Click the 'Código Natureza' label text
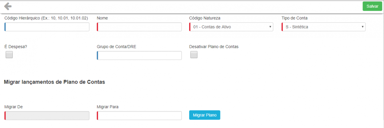Image resolution: width=384 pixels, height=128 pixels. click(x=204, y=18)
